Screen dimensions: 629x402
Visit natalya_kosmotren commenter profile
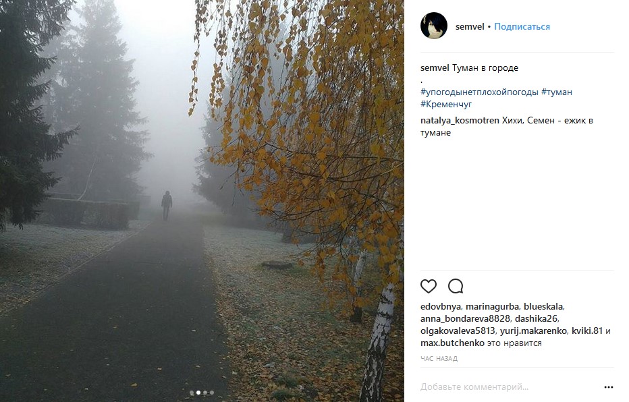(x=460, y=120)
